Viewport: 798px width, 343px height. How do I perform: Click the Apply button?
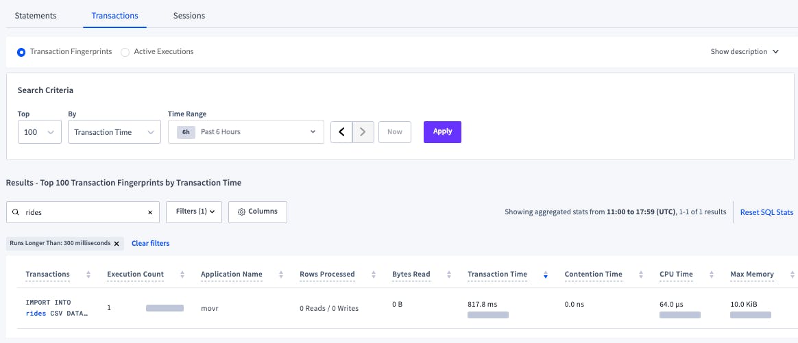(x=442, y=132)
